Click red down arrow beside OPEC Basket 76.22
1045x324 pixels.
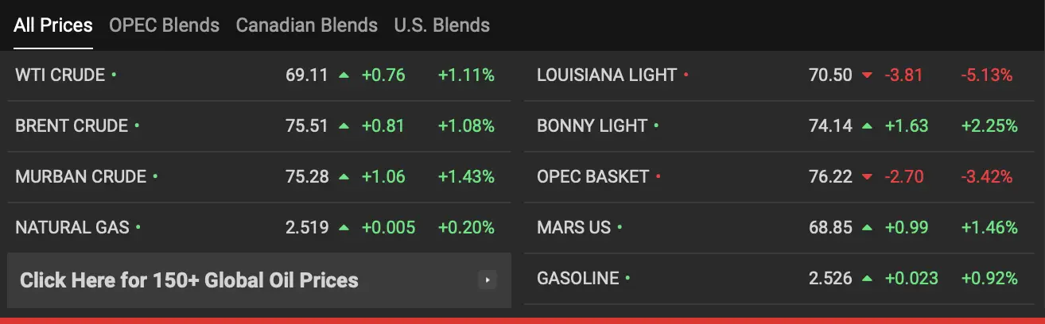(867, 178)
